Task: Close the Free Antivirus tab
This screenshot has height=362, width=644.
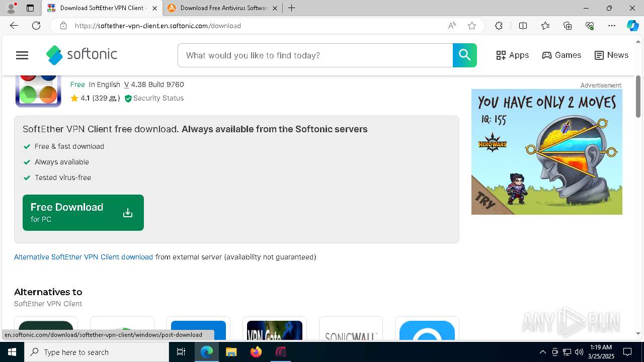Action: [275, 8]
